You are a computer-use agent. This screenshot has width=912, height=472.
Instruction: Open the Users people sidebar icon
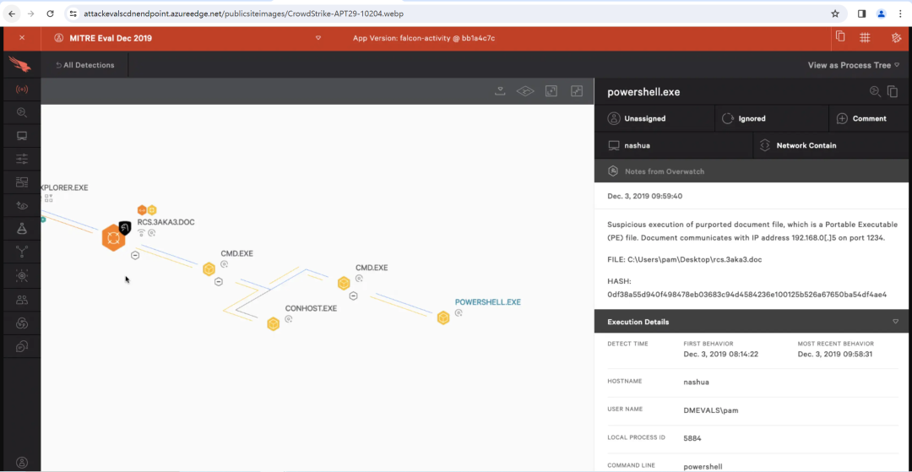point(21,300)
